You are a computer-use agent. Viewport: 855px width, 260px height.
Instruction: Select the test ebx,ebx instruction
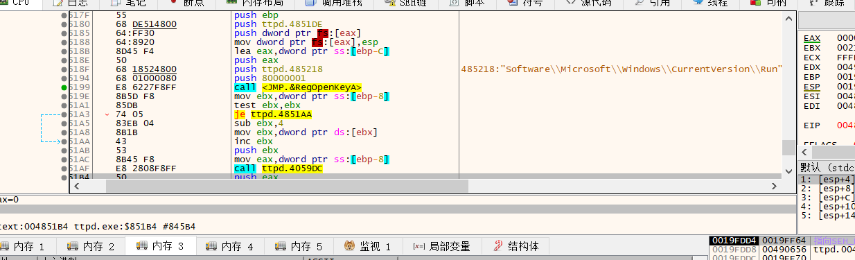(x=263, y=105)
